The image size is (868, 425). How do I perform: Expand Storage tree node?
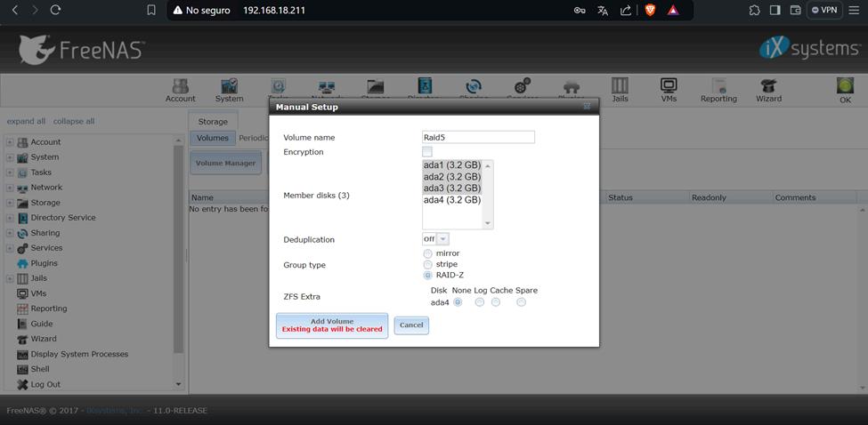pyautogui.click(x=10, y=203)
